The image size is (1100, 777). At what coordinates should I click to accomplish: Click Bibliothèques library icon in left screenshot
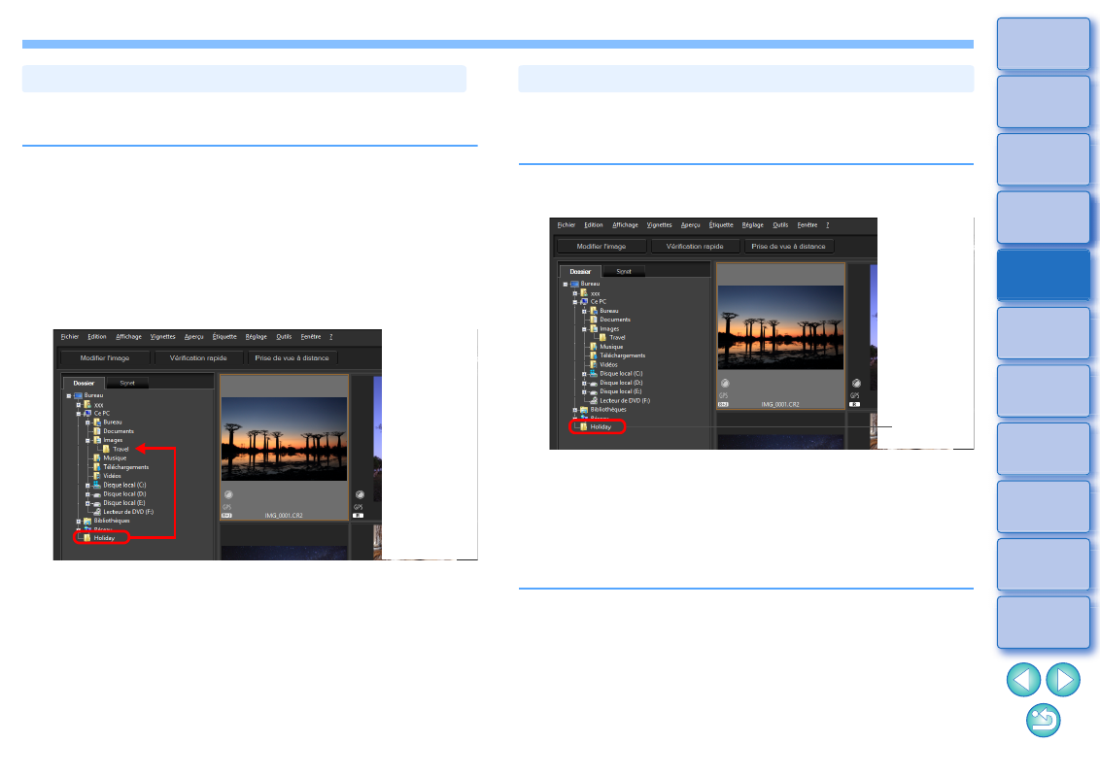87,521
